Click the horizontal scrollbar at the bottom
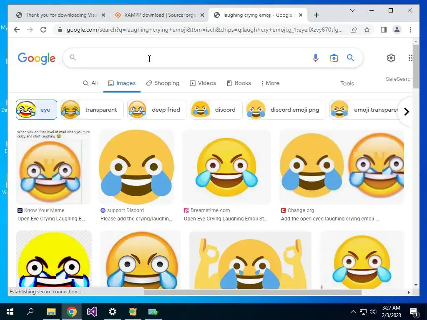Viewport: 427px width, 320px height. point(252,292)
